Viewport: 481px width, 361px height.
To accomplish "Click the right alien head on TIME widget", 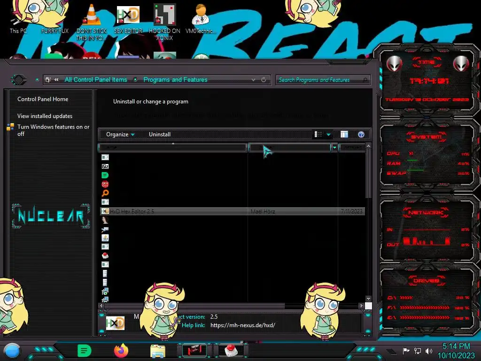I will pyautogui.click(x=461, y=64).
